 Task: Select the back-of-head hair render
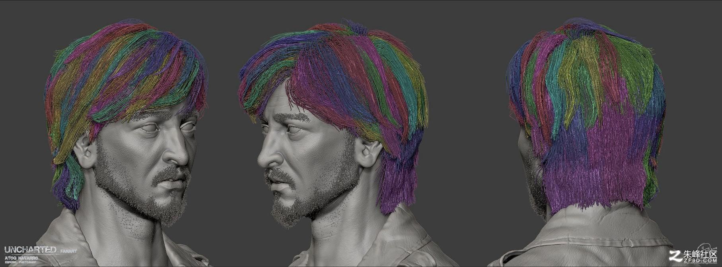[586, 116]
